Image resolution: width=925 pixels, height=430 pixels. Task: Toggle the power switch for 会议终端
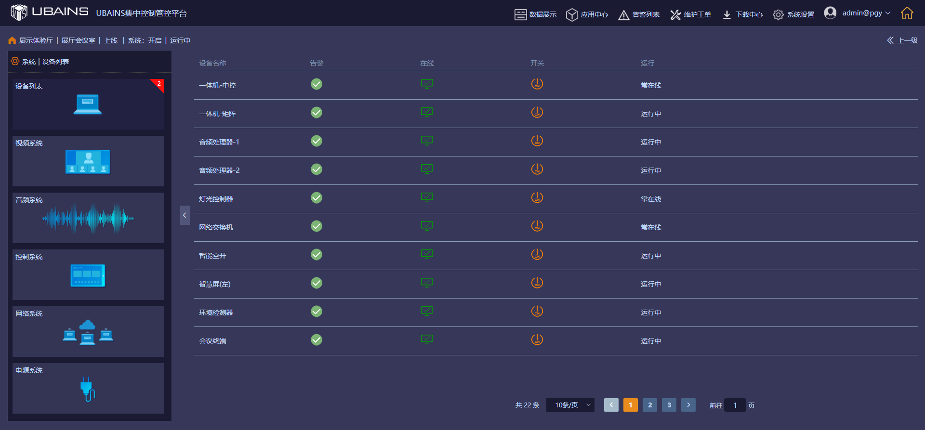[x=537, y=339]
